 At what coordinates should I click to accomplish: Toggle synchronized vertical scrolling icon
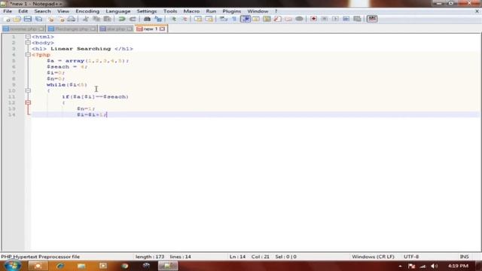(198, 19)
